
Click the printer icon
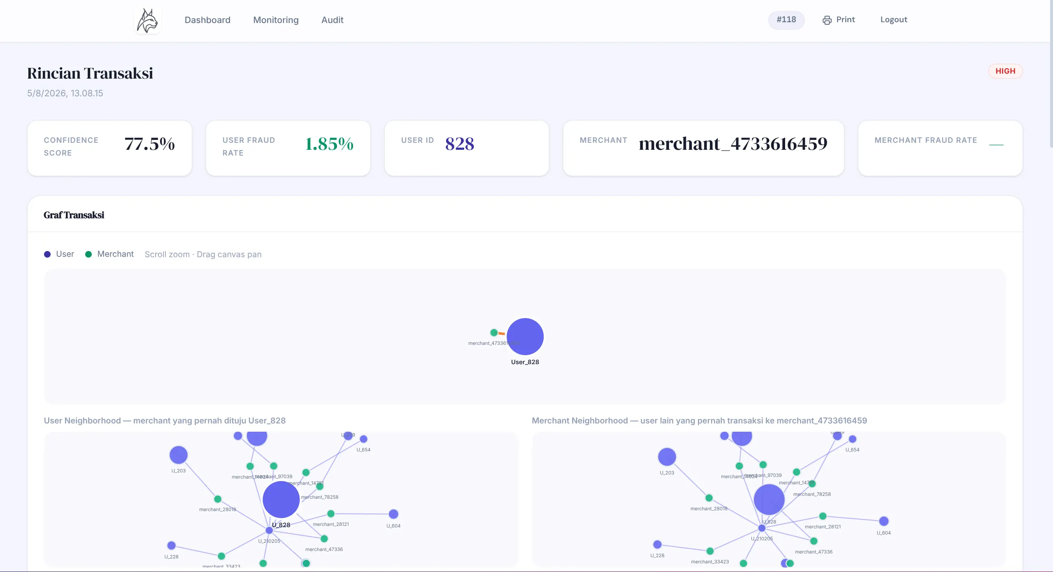827,20
